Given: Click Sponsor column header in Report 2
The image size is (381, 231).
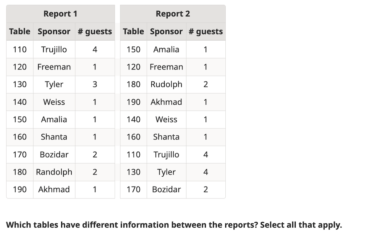Looking at the screenshot, I should click(166, 31).
